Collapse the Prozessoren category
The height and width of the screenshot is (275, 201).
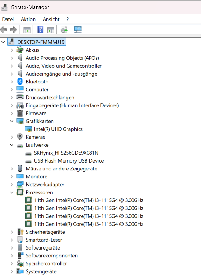tap(11, 192)
